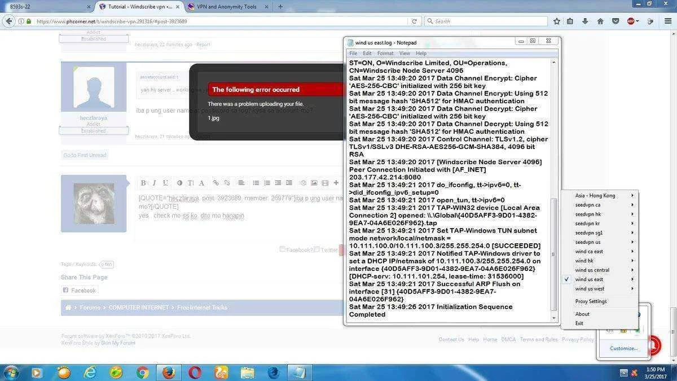Open Notepad File menu
The height and width of the screenshot is (381, 677).
tap(353, 53)
